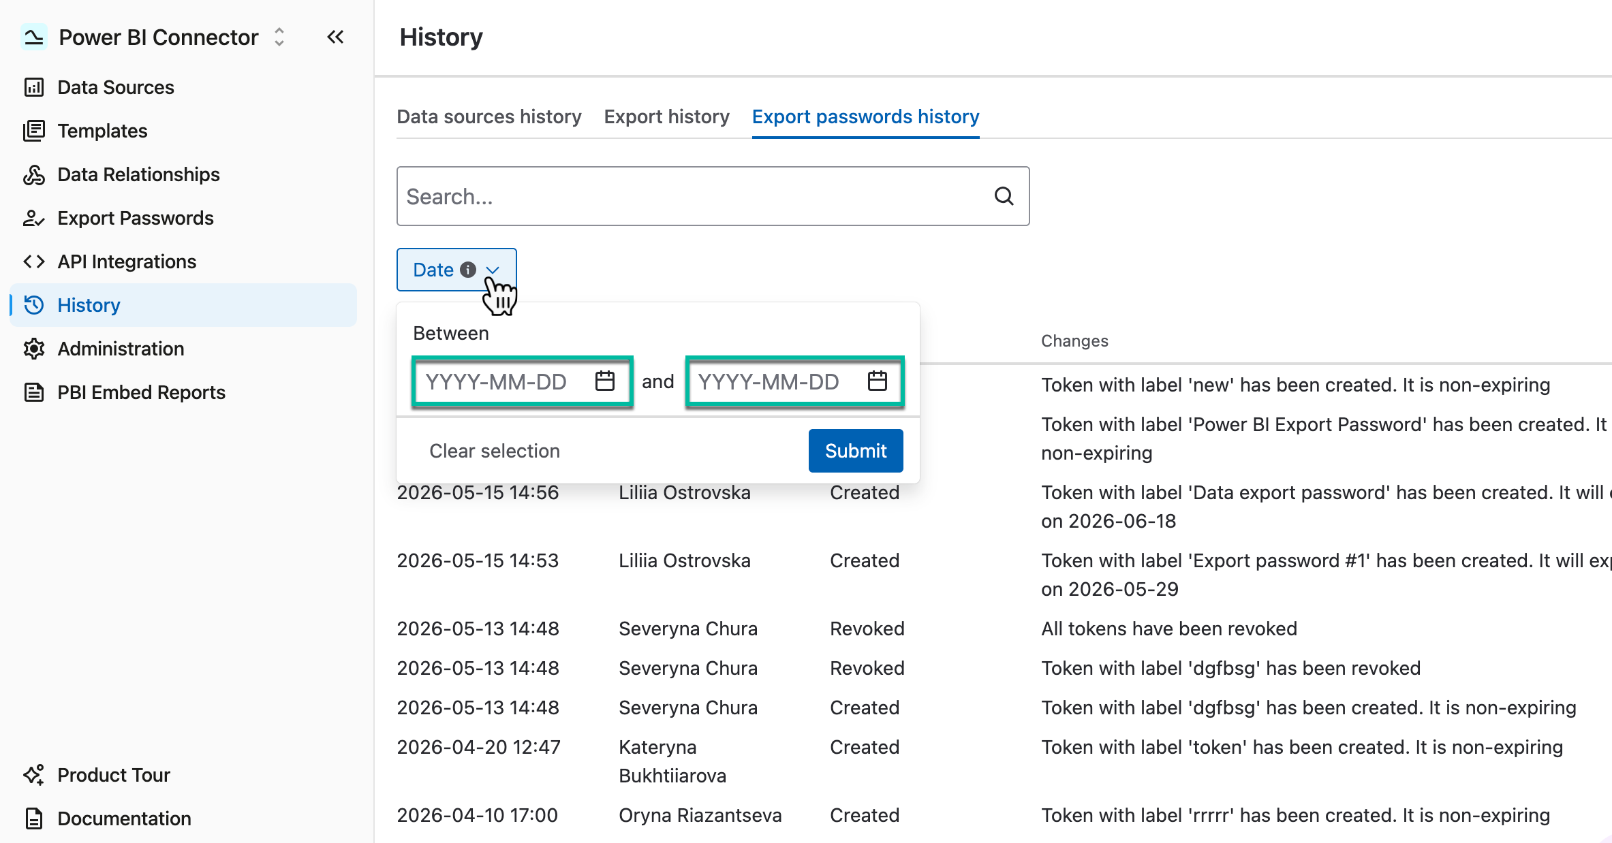The image size is (1612, 843).
Task: Click the API Integrations code icon
Action: click(34, 261)
